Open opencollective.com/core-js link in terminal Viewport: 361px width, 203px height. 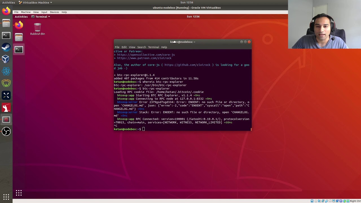click(x=146, y=55)
